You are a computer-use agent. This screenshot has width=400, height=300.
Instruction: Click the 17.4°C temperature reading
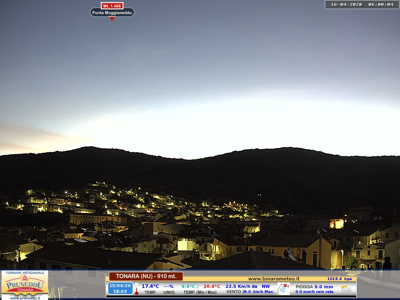point(150,286)
